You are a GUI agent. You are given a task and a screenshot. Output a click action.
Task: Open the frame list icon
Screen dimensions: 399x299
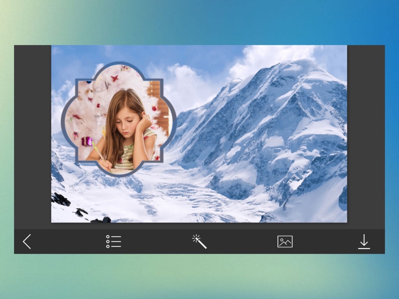(x=113, y=242)
